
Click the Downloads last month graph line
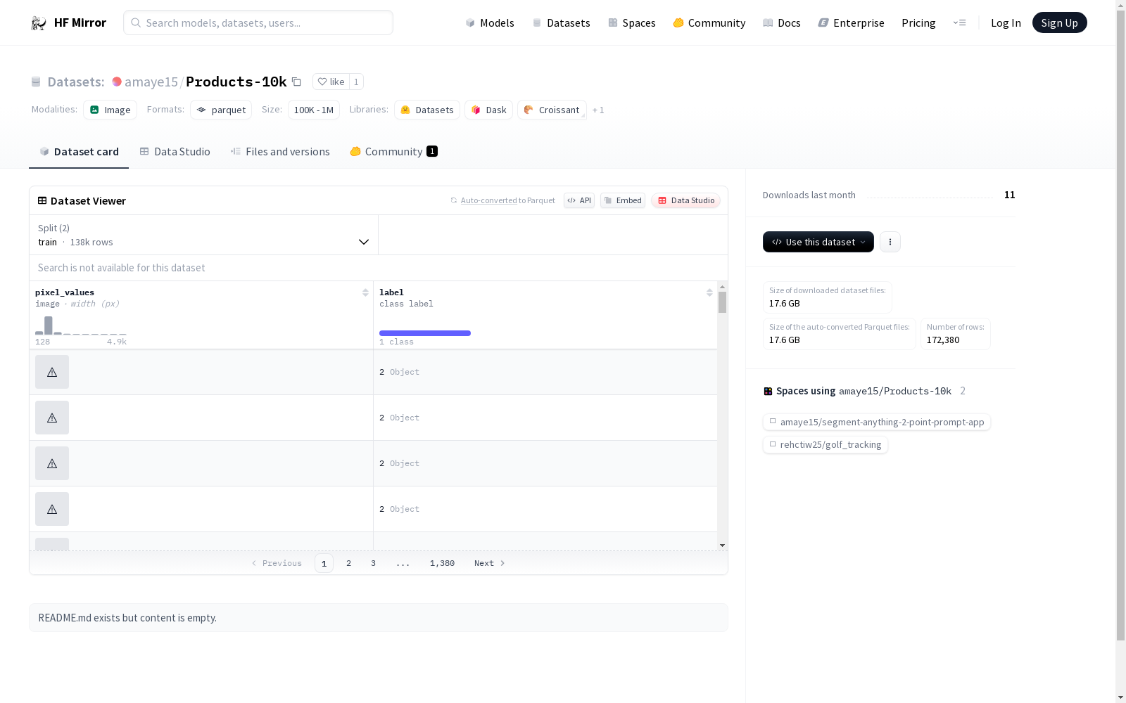930,196
